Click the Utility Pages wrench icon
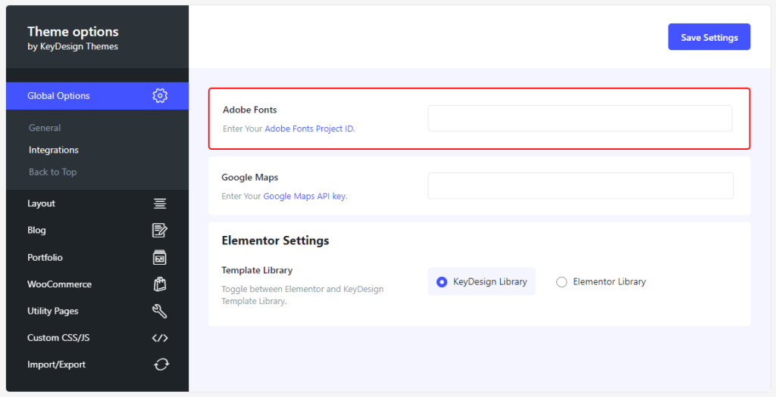776x397 pixels. tap(160, 311)
